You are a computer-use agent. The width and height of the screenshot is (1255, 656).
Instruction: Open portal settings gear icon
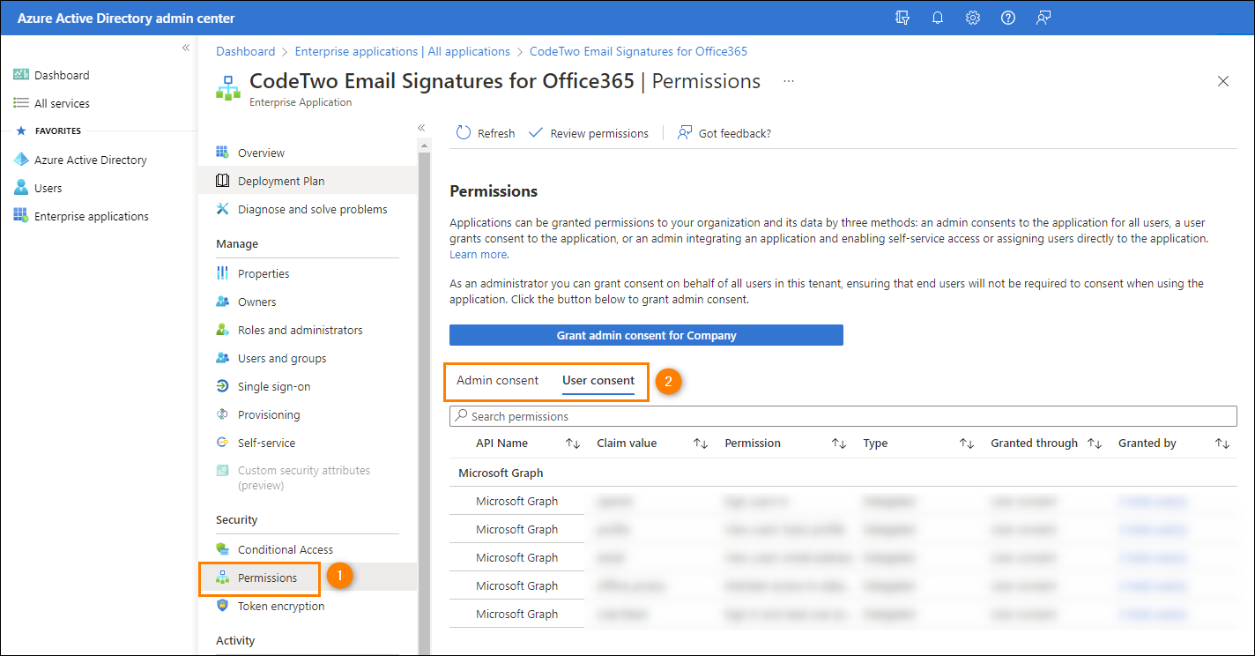[973, 18]
